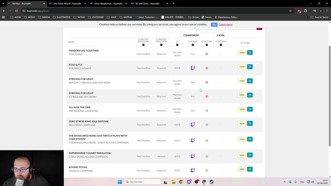Open the Windows Start menu

point(120,182)
